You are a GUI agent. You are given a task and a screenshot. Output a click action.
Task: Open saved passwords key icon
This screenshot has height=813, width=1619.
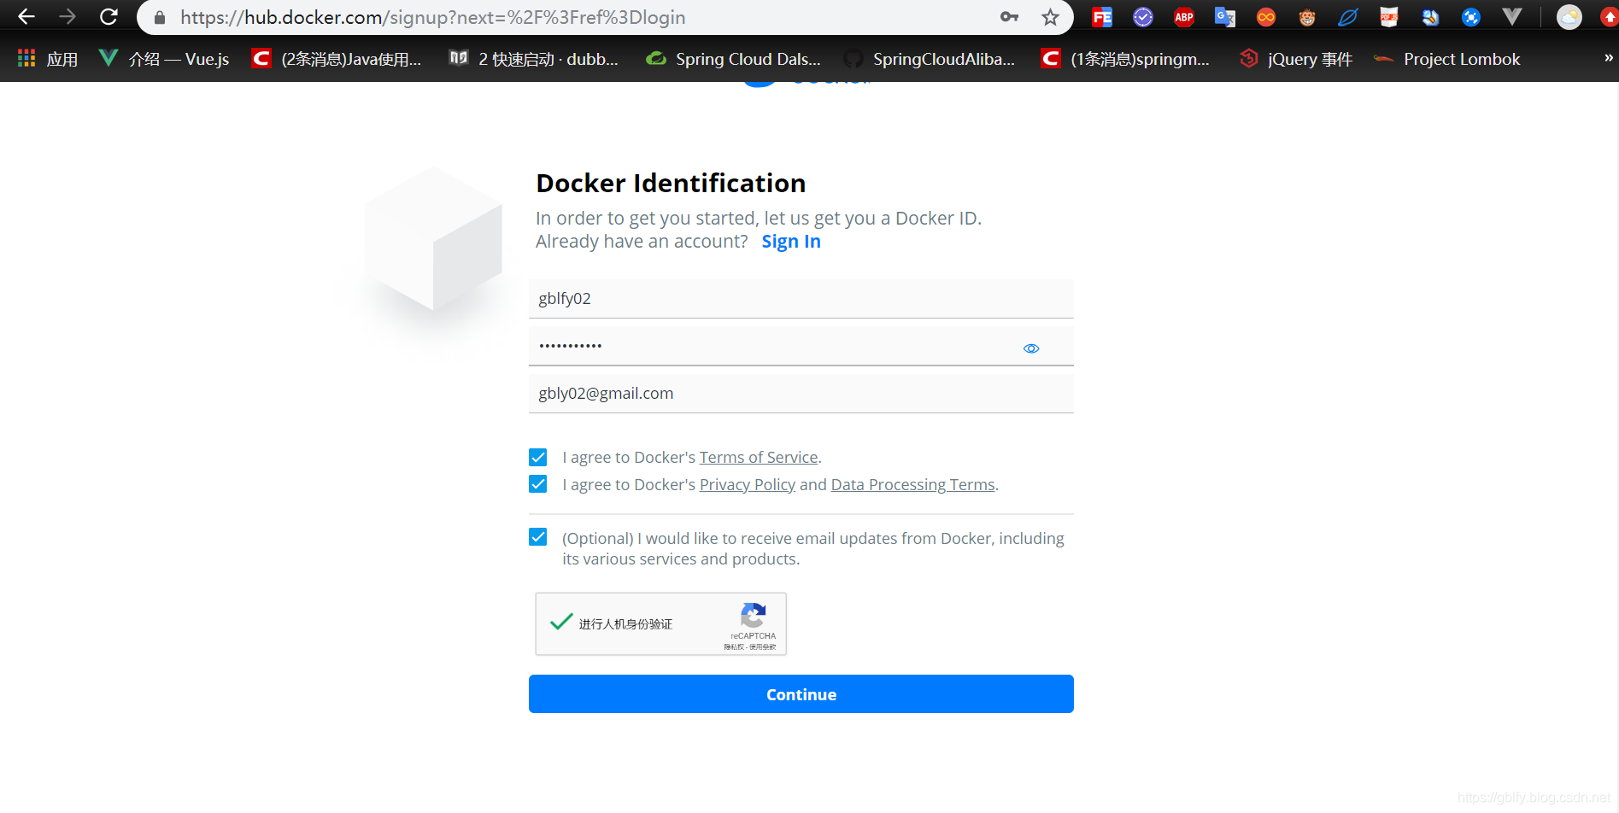click(x=1010, y=17)
